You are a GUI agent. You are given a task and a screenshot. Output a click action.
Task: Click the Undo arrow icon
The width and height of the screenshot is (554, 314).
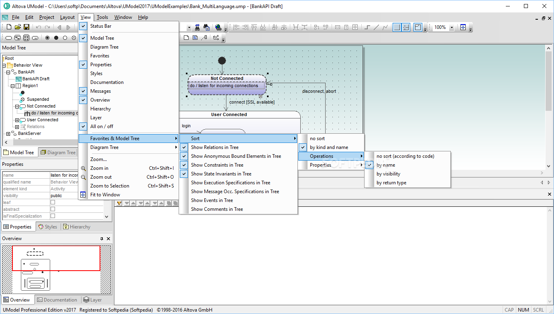39,27
